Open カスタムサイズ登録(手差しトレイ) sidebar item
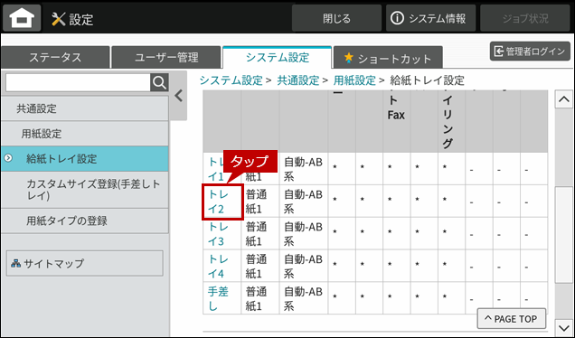Screen dimensions: 575x338 click(85, 190)
